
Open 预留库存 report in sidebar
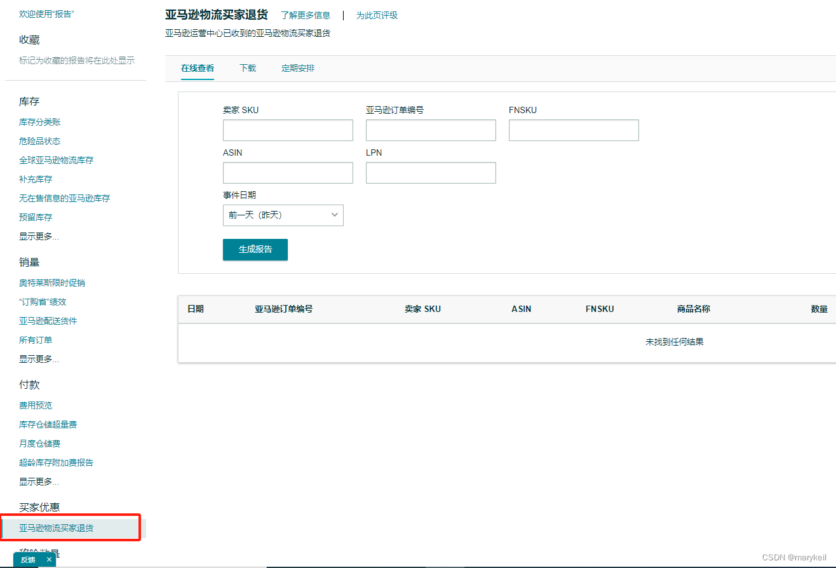click(36, 217)
